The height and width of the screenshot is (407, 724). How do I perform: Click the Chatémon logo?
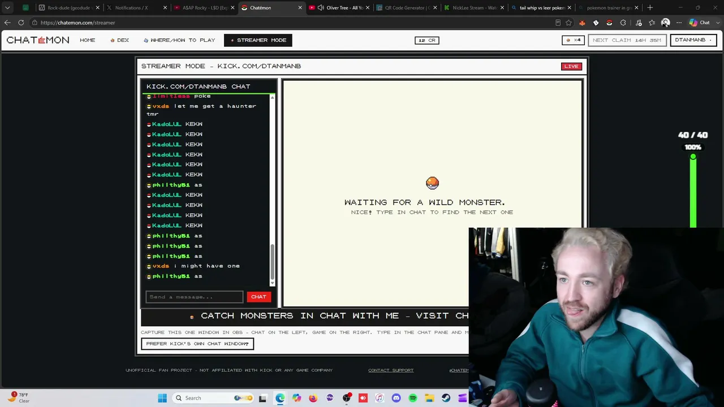[x=38, y=40]
